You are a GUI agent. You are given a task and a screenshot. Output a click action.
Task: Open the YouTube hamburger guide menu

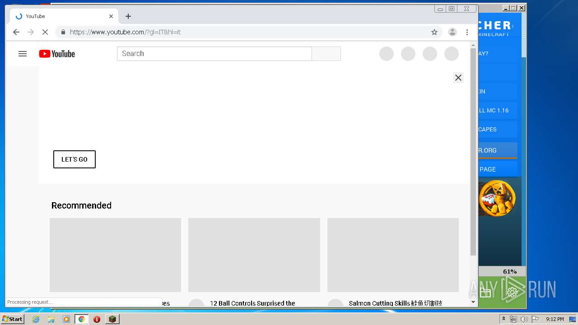pos(23,54)
